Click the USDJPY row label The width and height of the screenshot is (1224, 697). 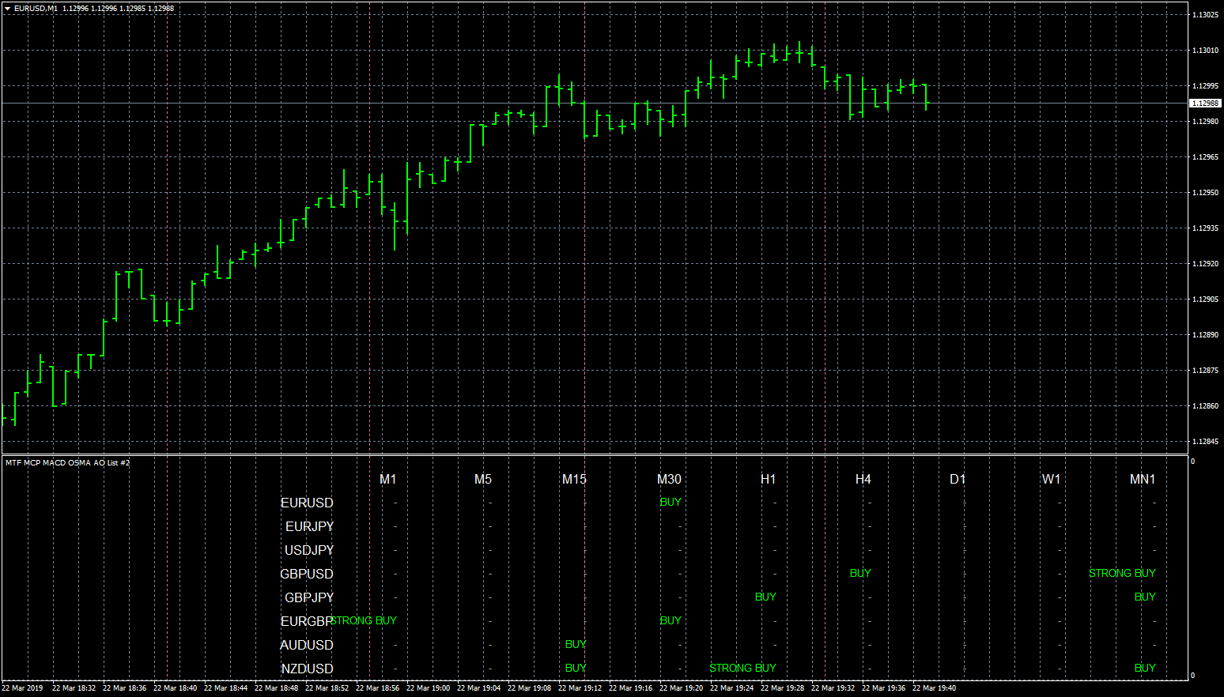coord(309,550)
